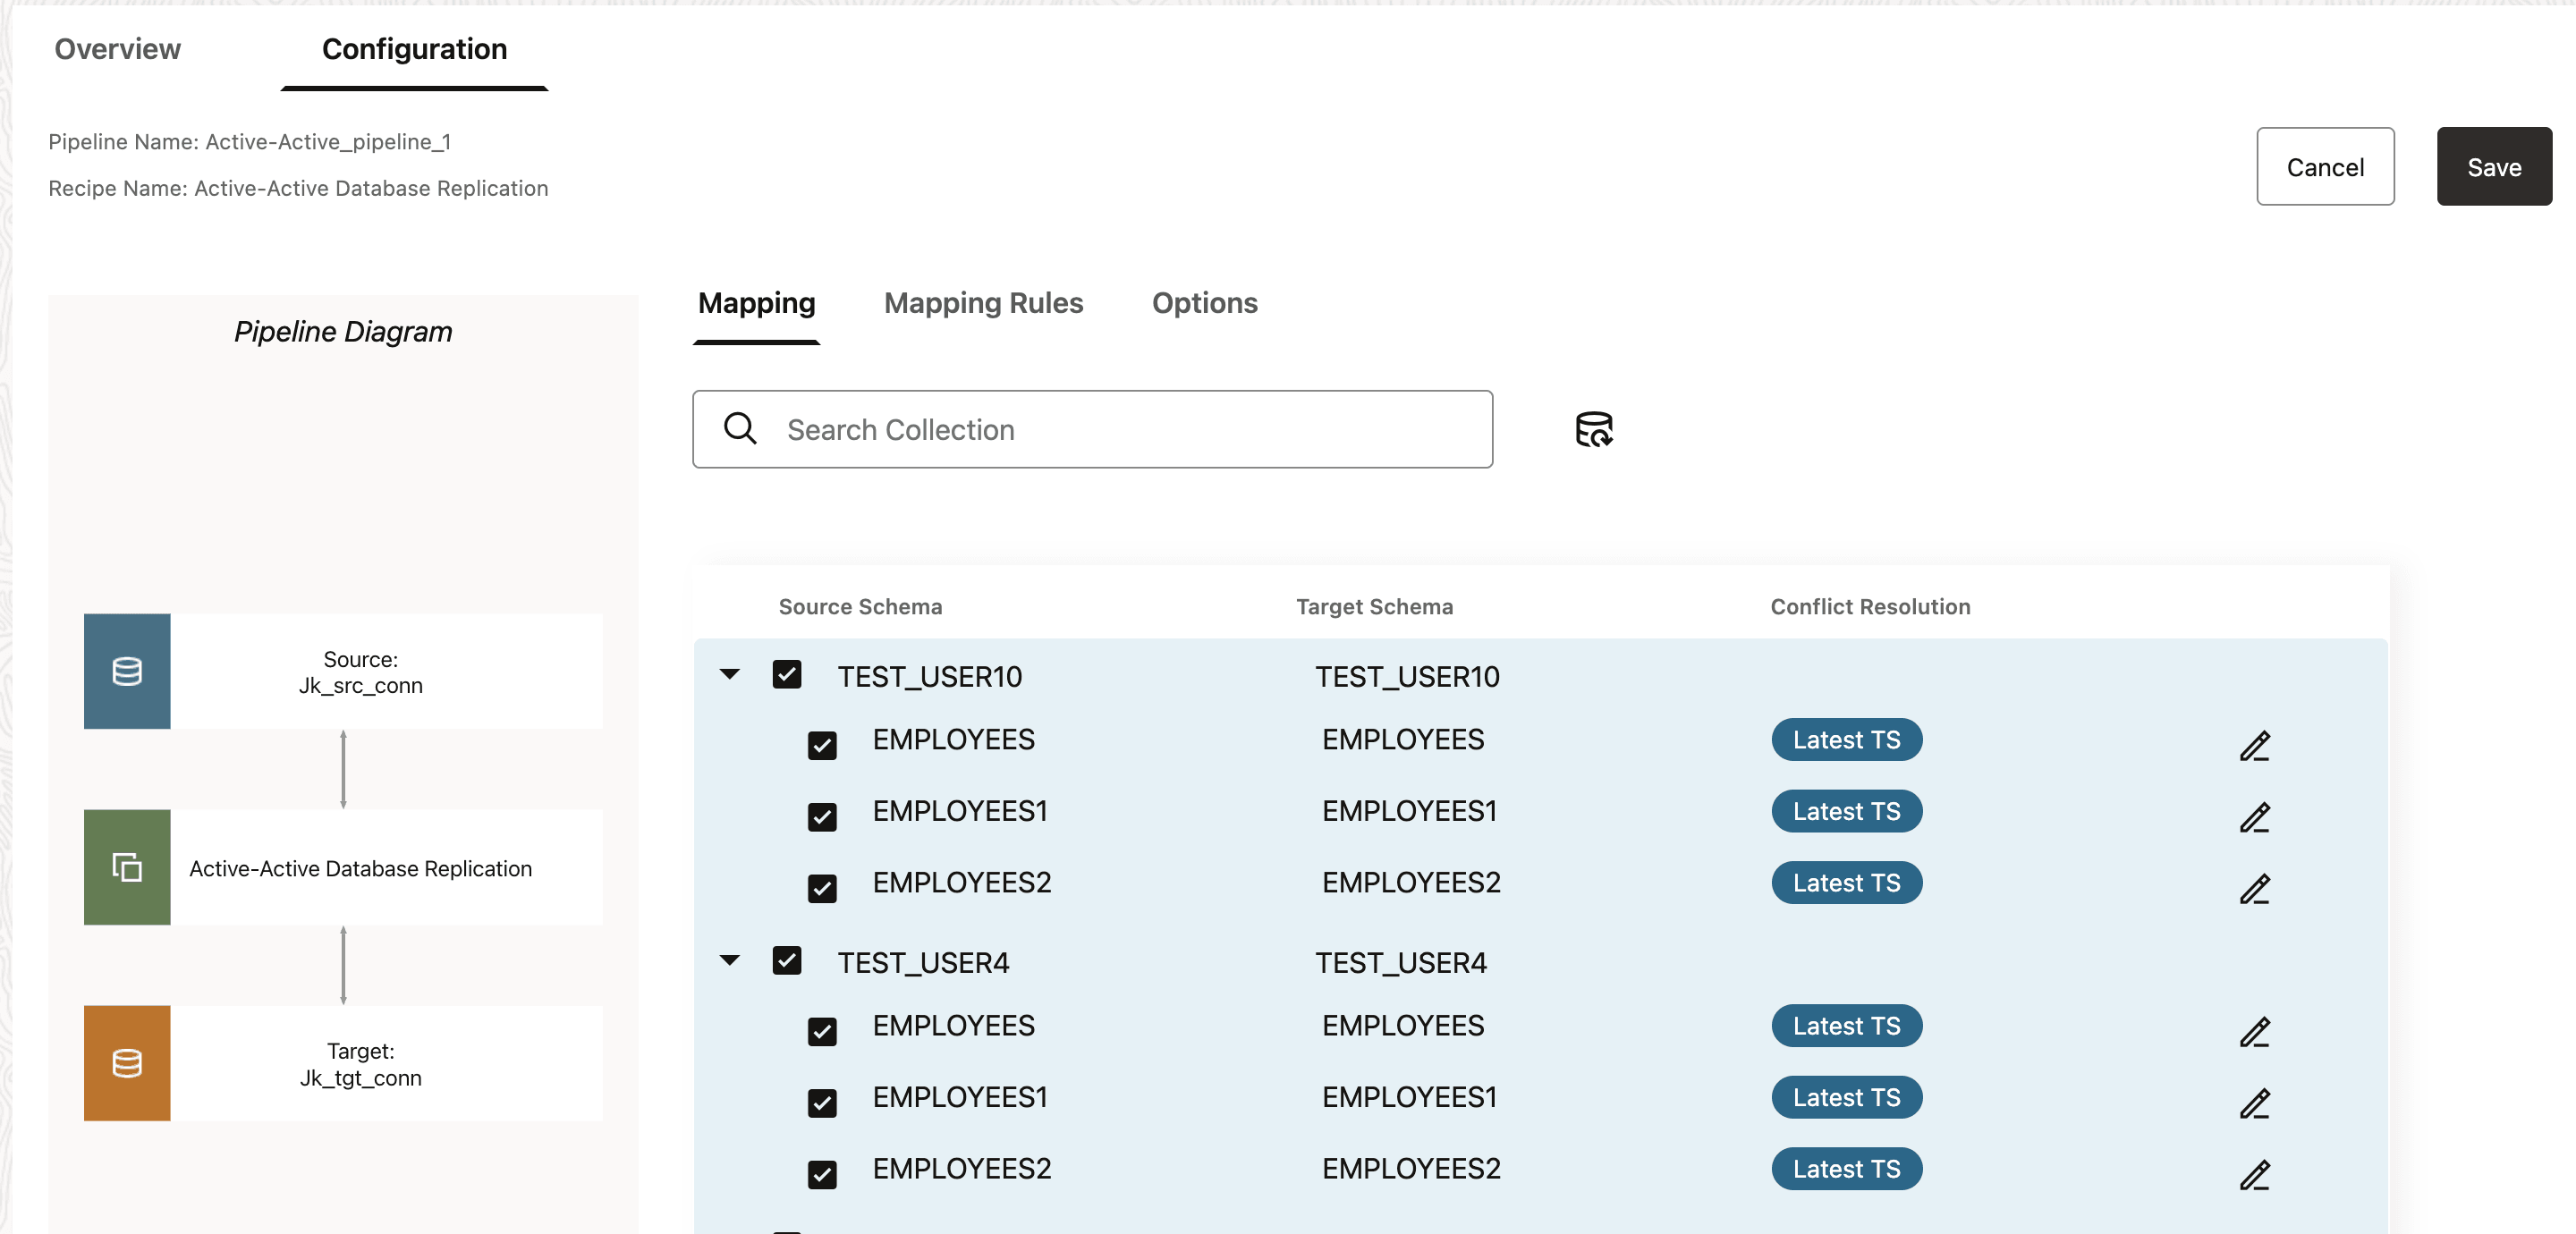Open the Options tab
Screen dimensions: 2576x1234
click(x=1204, y=303)
